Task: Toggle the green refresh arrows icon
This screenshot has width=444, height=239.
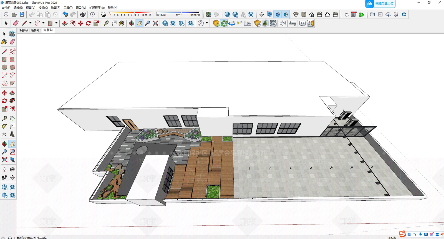Action: tap(224, 23)
